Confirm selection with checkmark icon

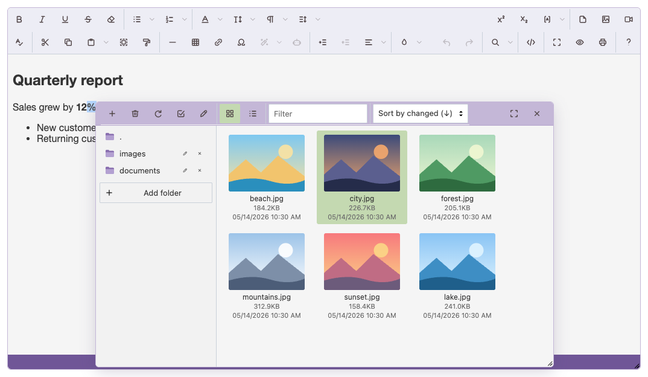click(x=181, y=114)
